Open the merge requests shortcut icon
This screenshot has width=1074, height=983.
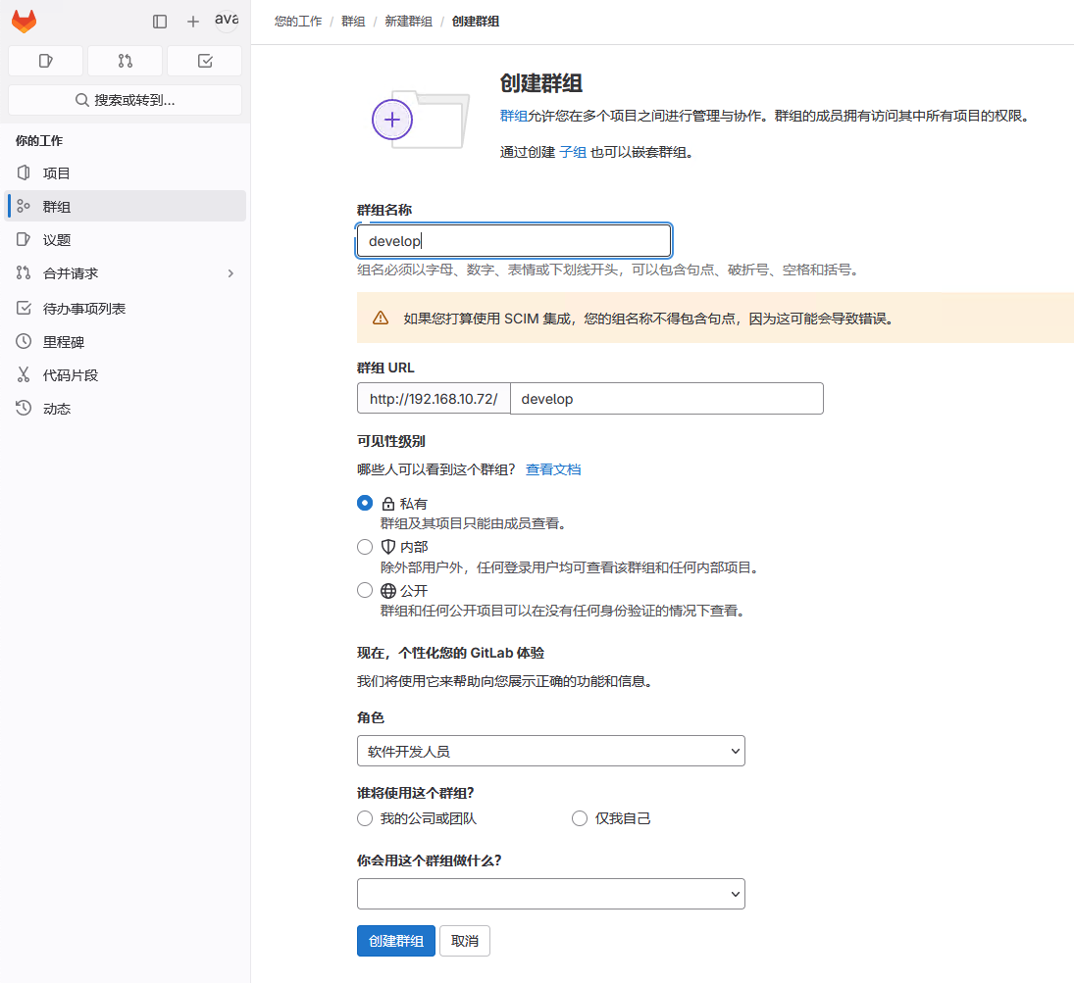(x=126, y=61)
